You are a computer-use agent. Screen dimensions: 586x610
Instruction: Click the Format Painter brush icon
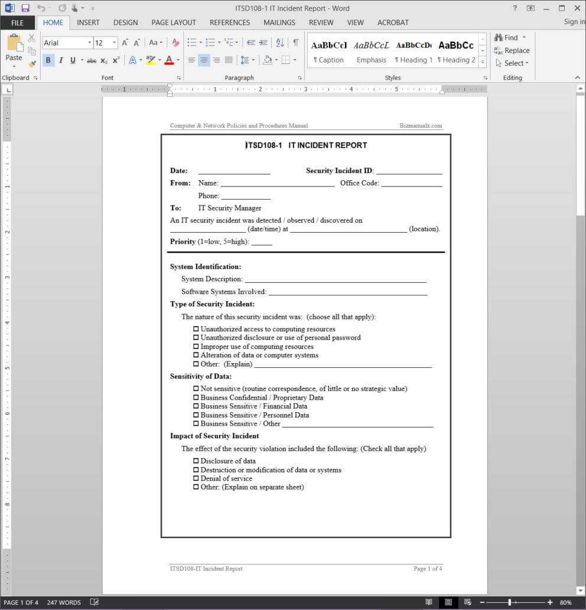[x=32, y=63]
